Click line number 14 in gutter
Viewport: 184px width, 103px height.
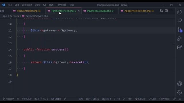tap(10, 49)
